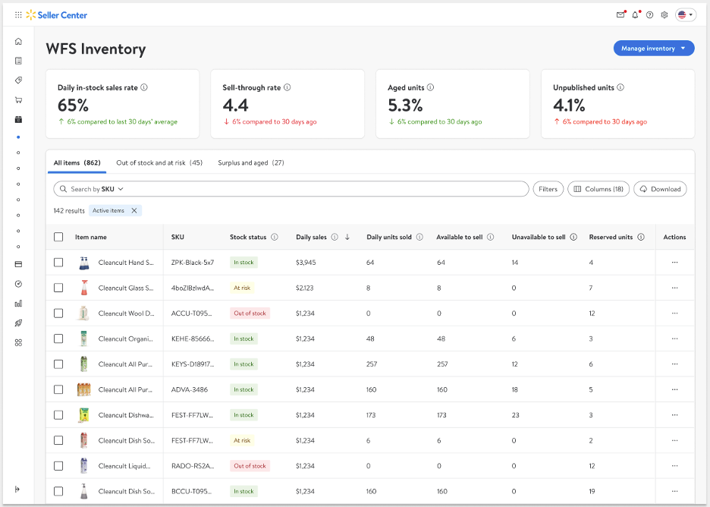Show info for Daily in-stock sales rate

(144, 87)
